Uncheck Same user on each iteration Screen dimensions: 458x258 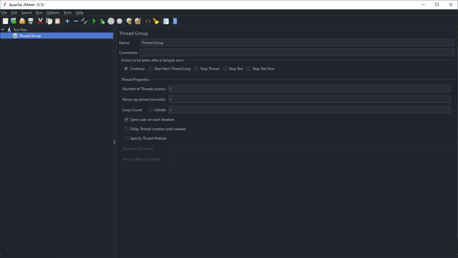pos(126,119)
